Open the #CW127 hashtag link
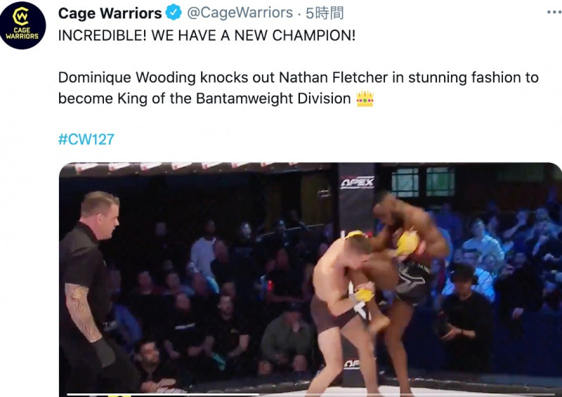Image resolution: width=562 pixels, height=397 pixels. coord(86,139)
